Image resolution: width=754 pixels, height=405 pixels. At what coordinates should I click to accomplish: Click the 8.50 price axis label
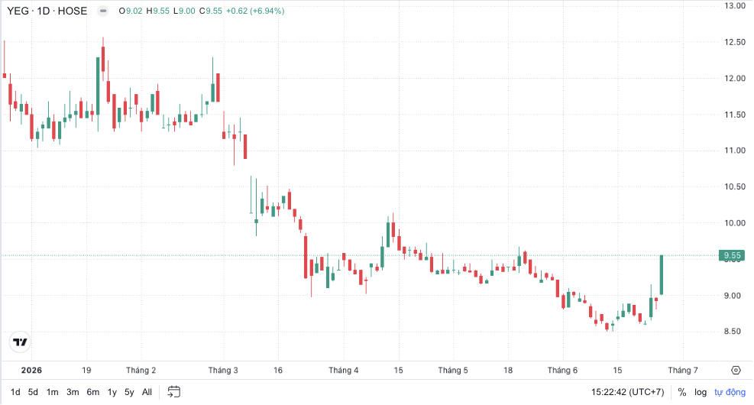tap(733, 332)
